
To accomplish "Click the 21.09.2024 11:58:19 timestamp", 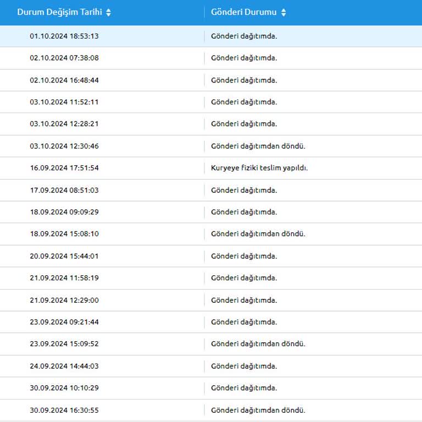I will pyautogui.click(x=64, y=278).
